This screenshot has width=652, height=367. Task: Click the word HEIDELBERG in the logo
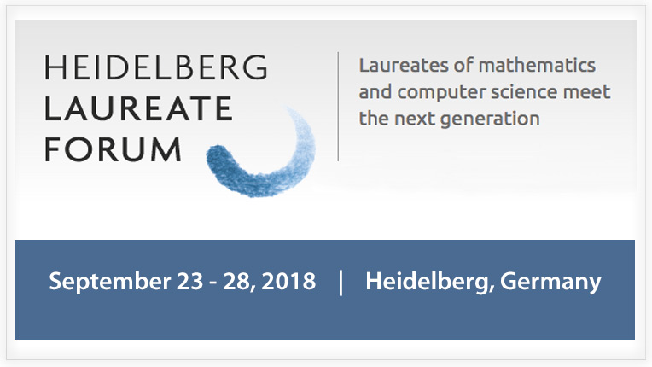pos(156,67)
